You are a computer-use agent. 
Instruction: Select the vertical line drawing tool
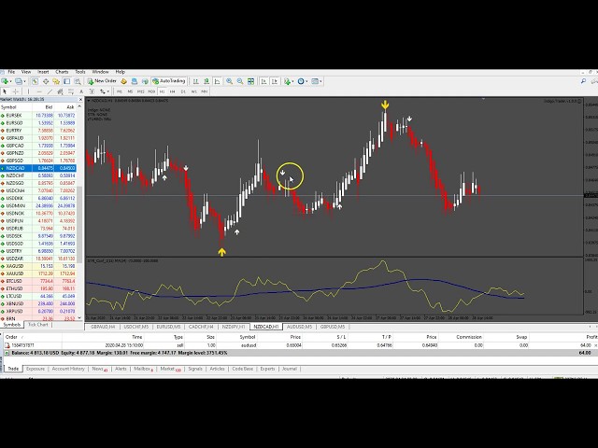pos(27,91)
